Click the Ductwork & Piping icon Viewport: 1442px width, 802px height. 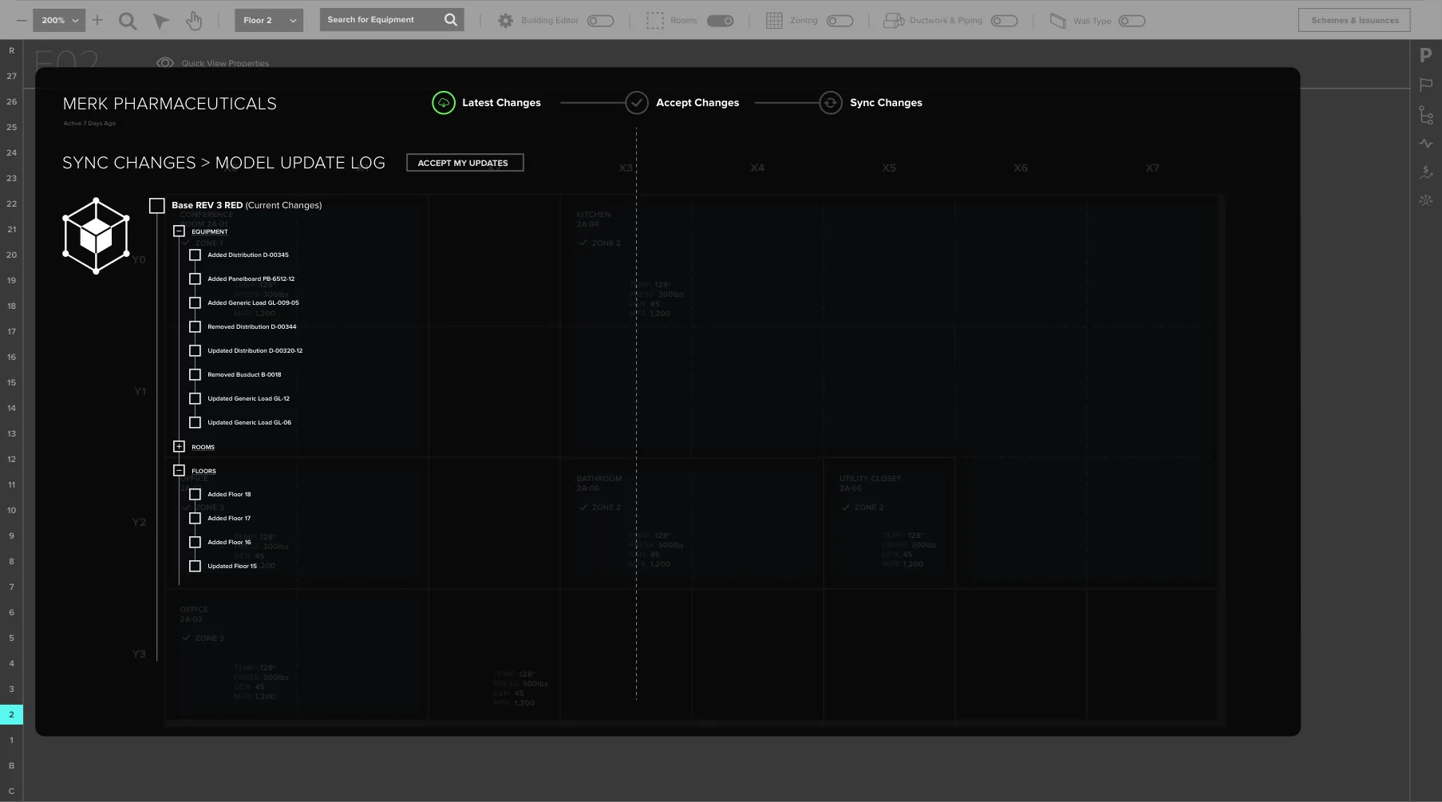tap(893, 21)
